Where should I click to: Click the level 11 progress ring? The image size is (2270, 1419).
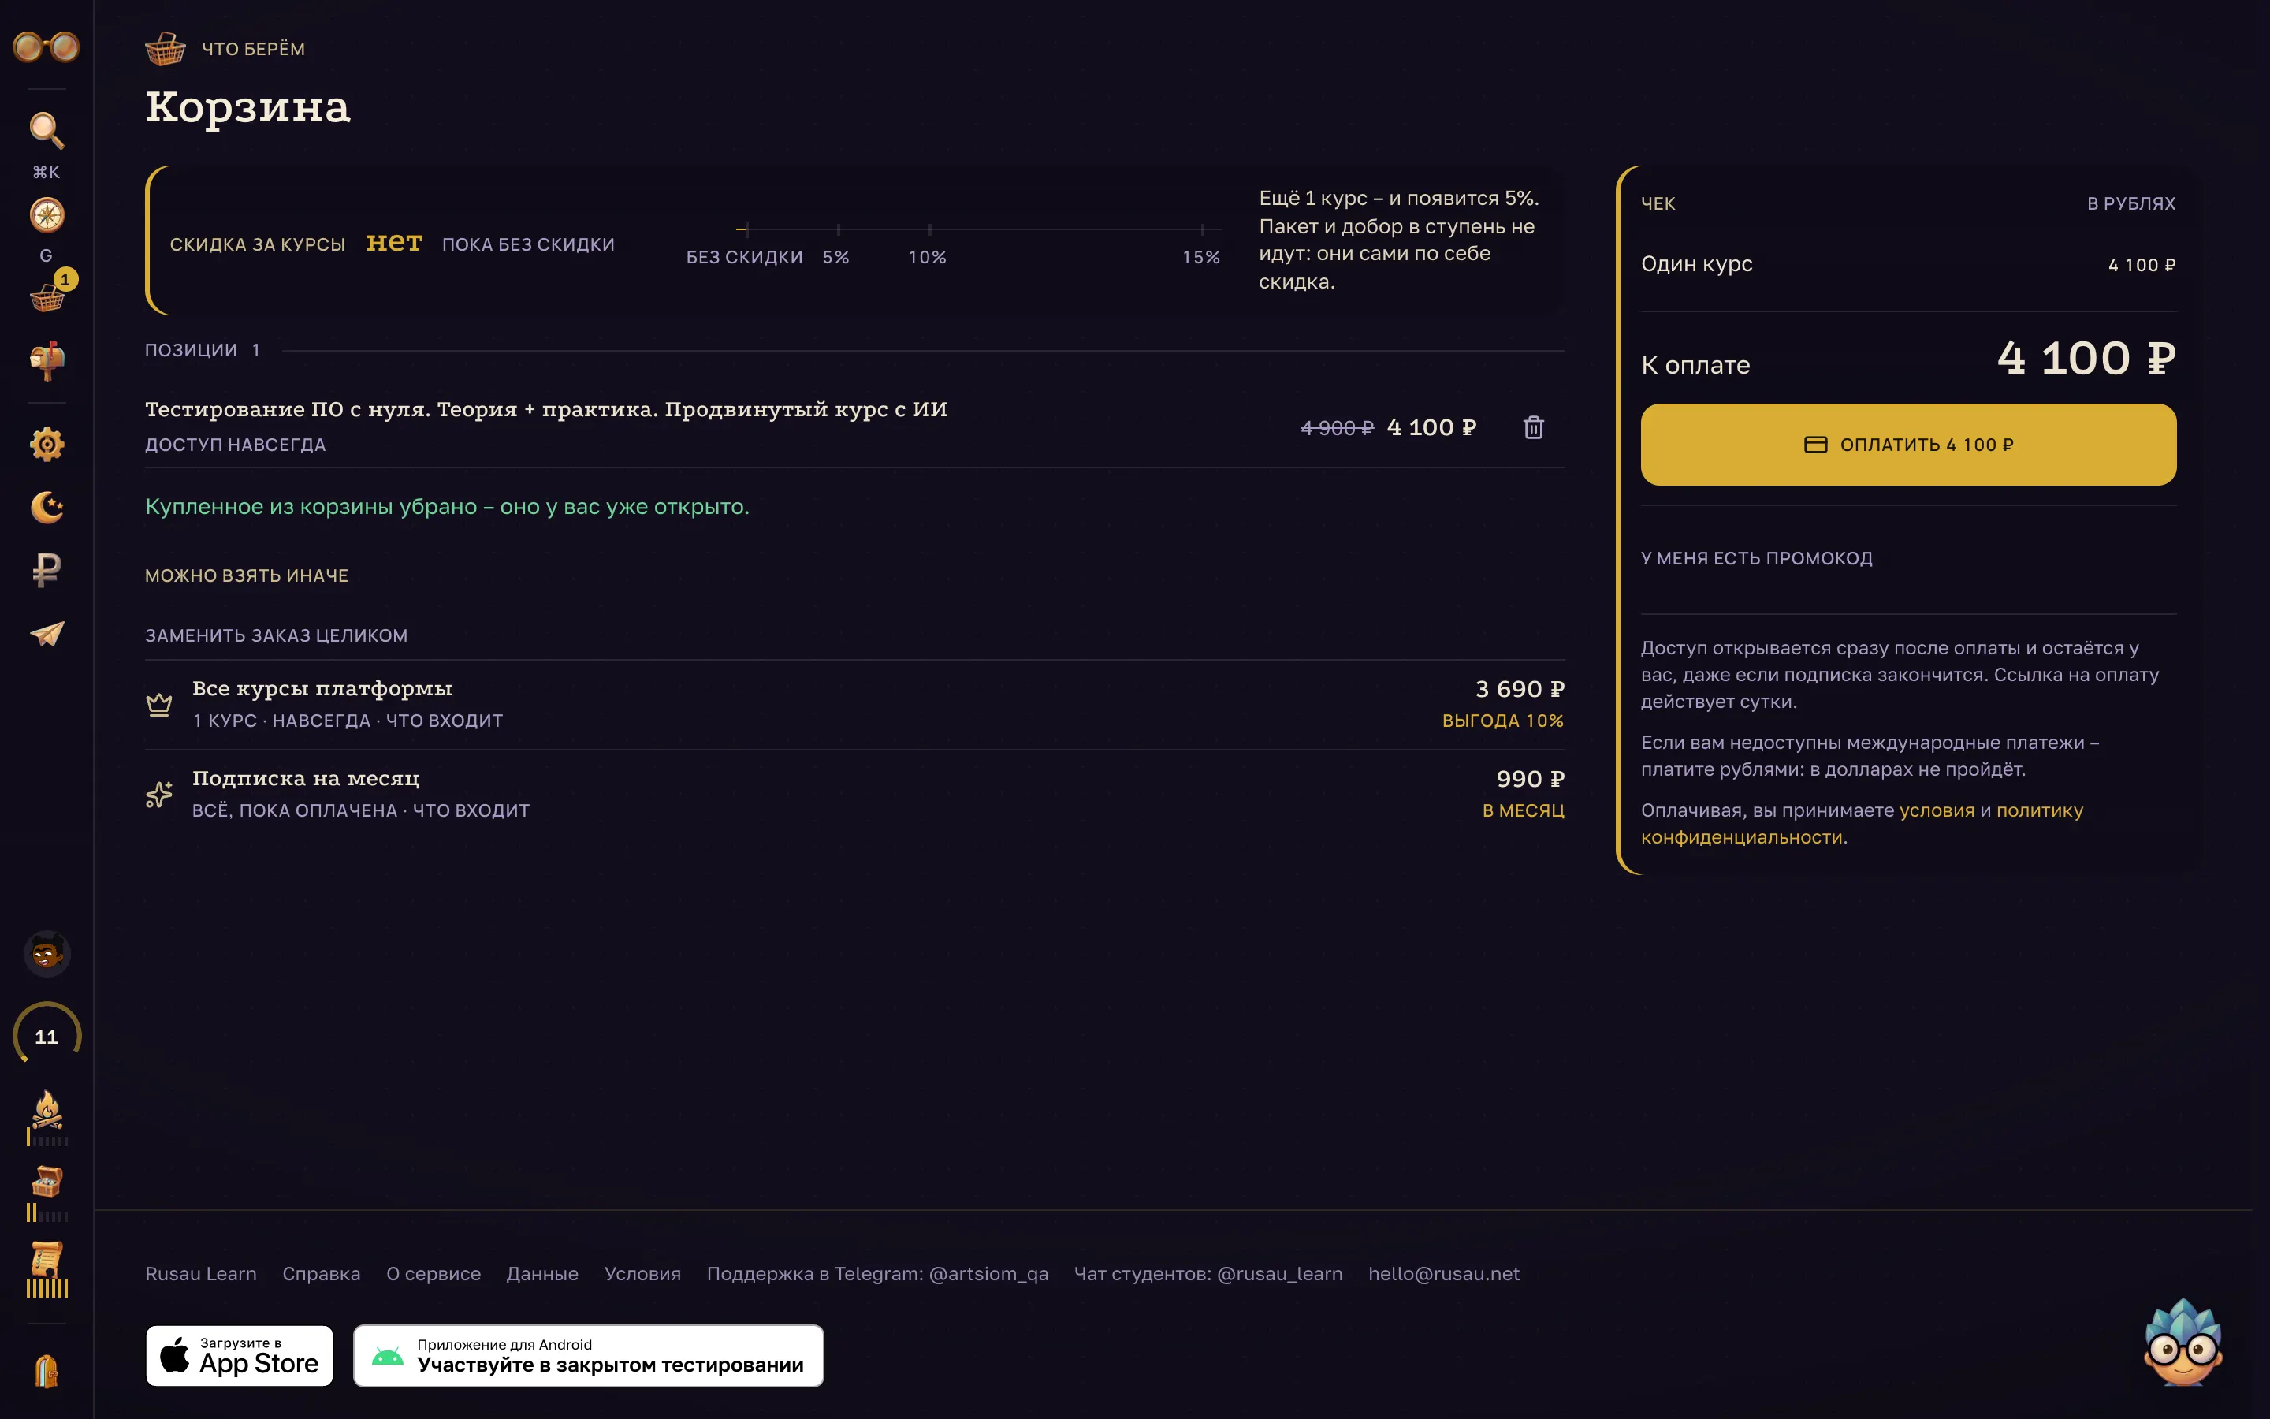tap(46, 1036)
